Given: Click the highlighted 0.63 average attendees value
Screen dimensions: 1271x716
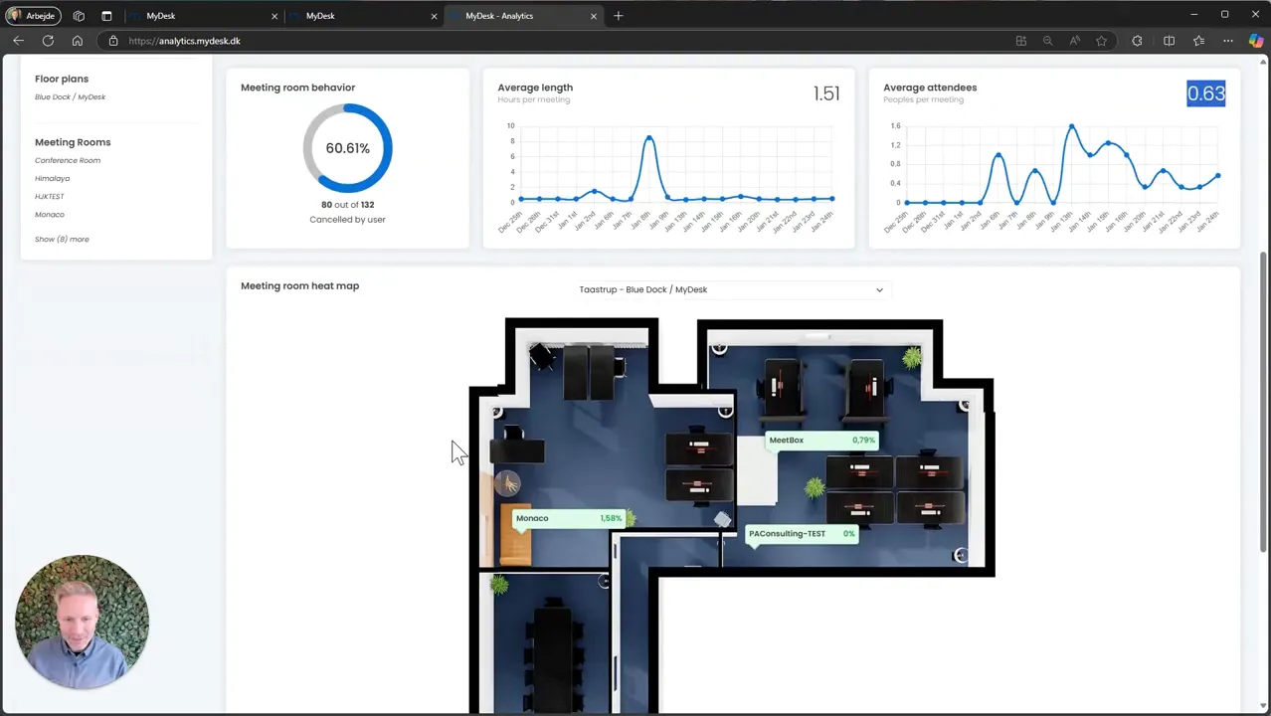Looking at the screenshot, I should [1205, 93].
